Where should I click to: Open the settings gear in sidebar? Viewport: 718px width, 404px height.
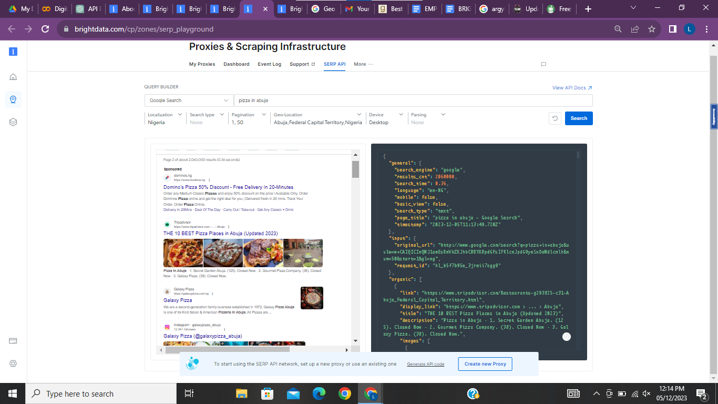(13, 363)
